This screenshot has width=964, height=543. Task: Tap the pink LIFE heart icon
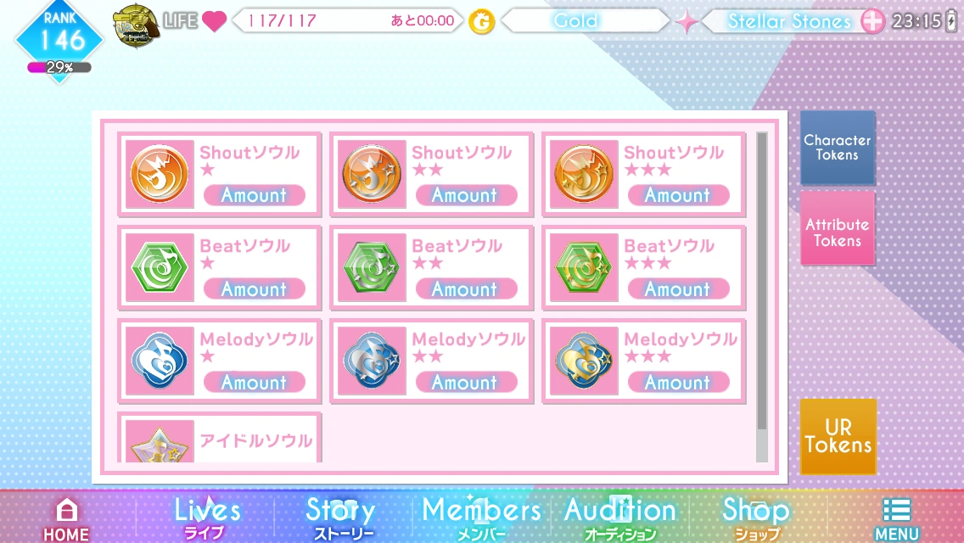tap(215, 21)
